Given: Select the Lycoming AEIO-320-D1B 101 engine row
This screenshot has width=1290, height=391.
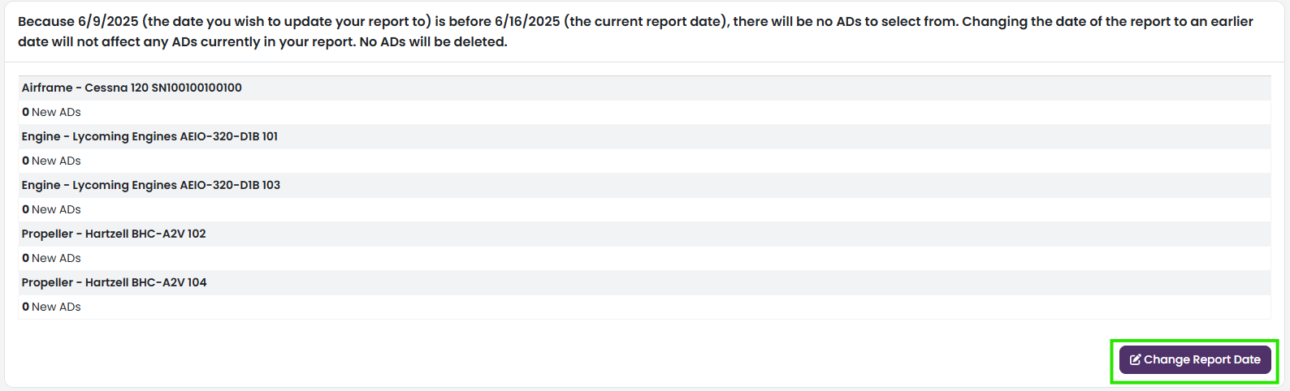Looking at the screenshot, I should (645, 136).
